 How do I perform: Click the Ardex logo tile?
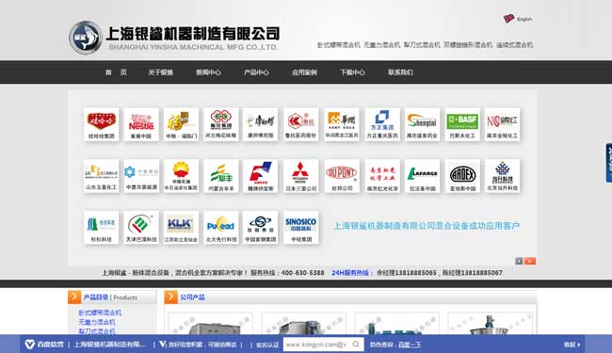tap(462, 176)
